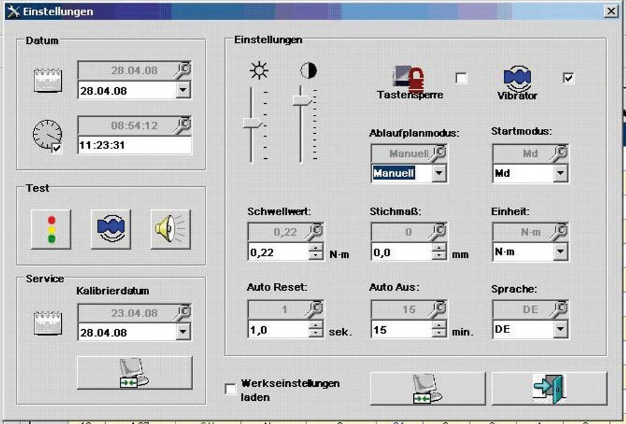
Task: Click the magnifier icon next to Schwellwert
Action: pyautogui.click(x=315, y=231)
